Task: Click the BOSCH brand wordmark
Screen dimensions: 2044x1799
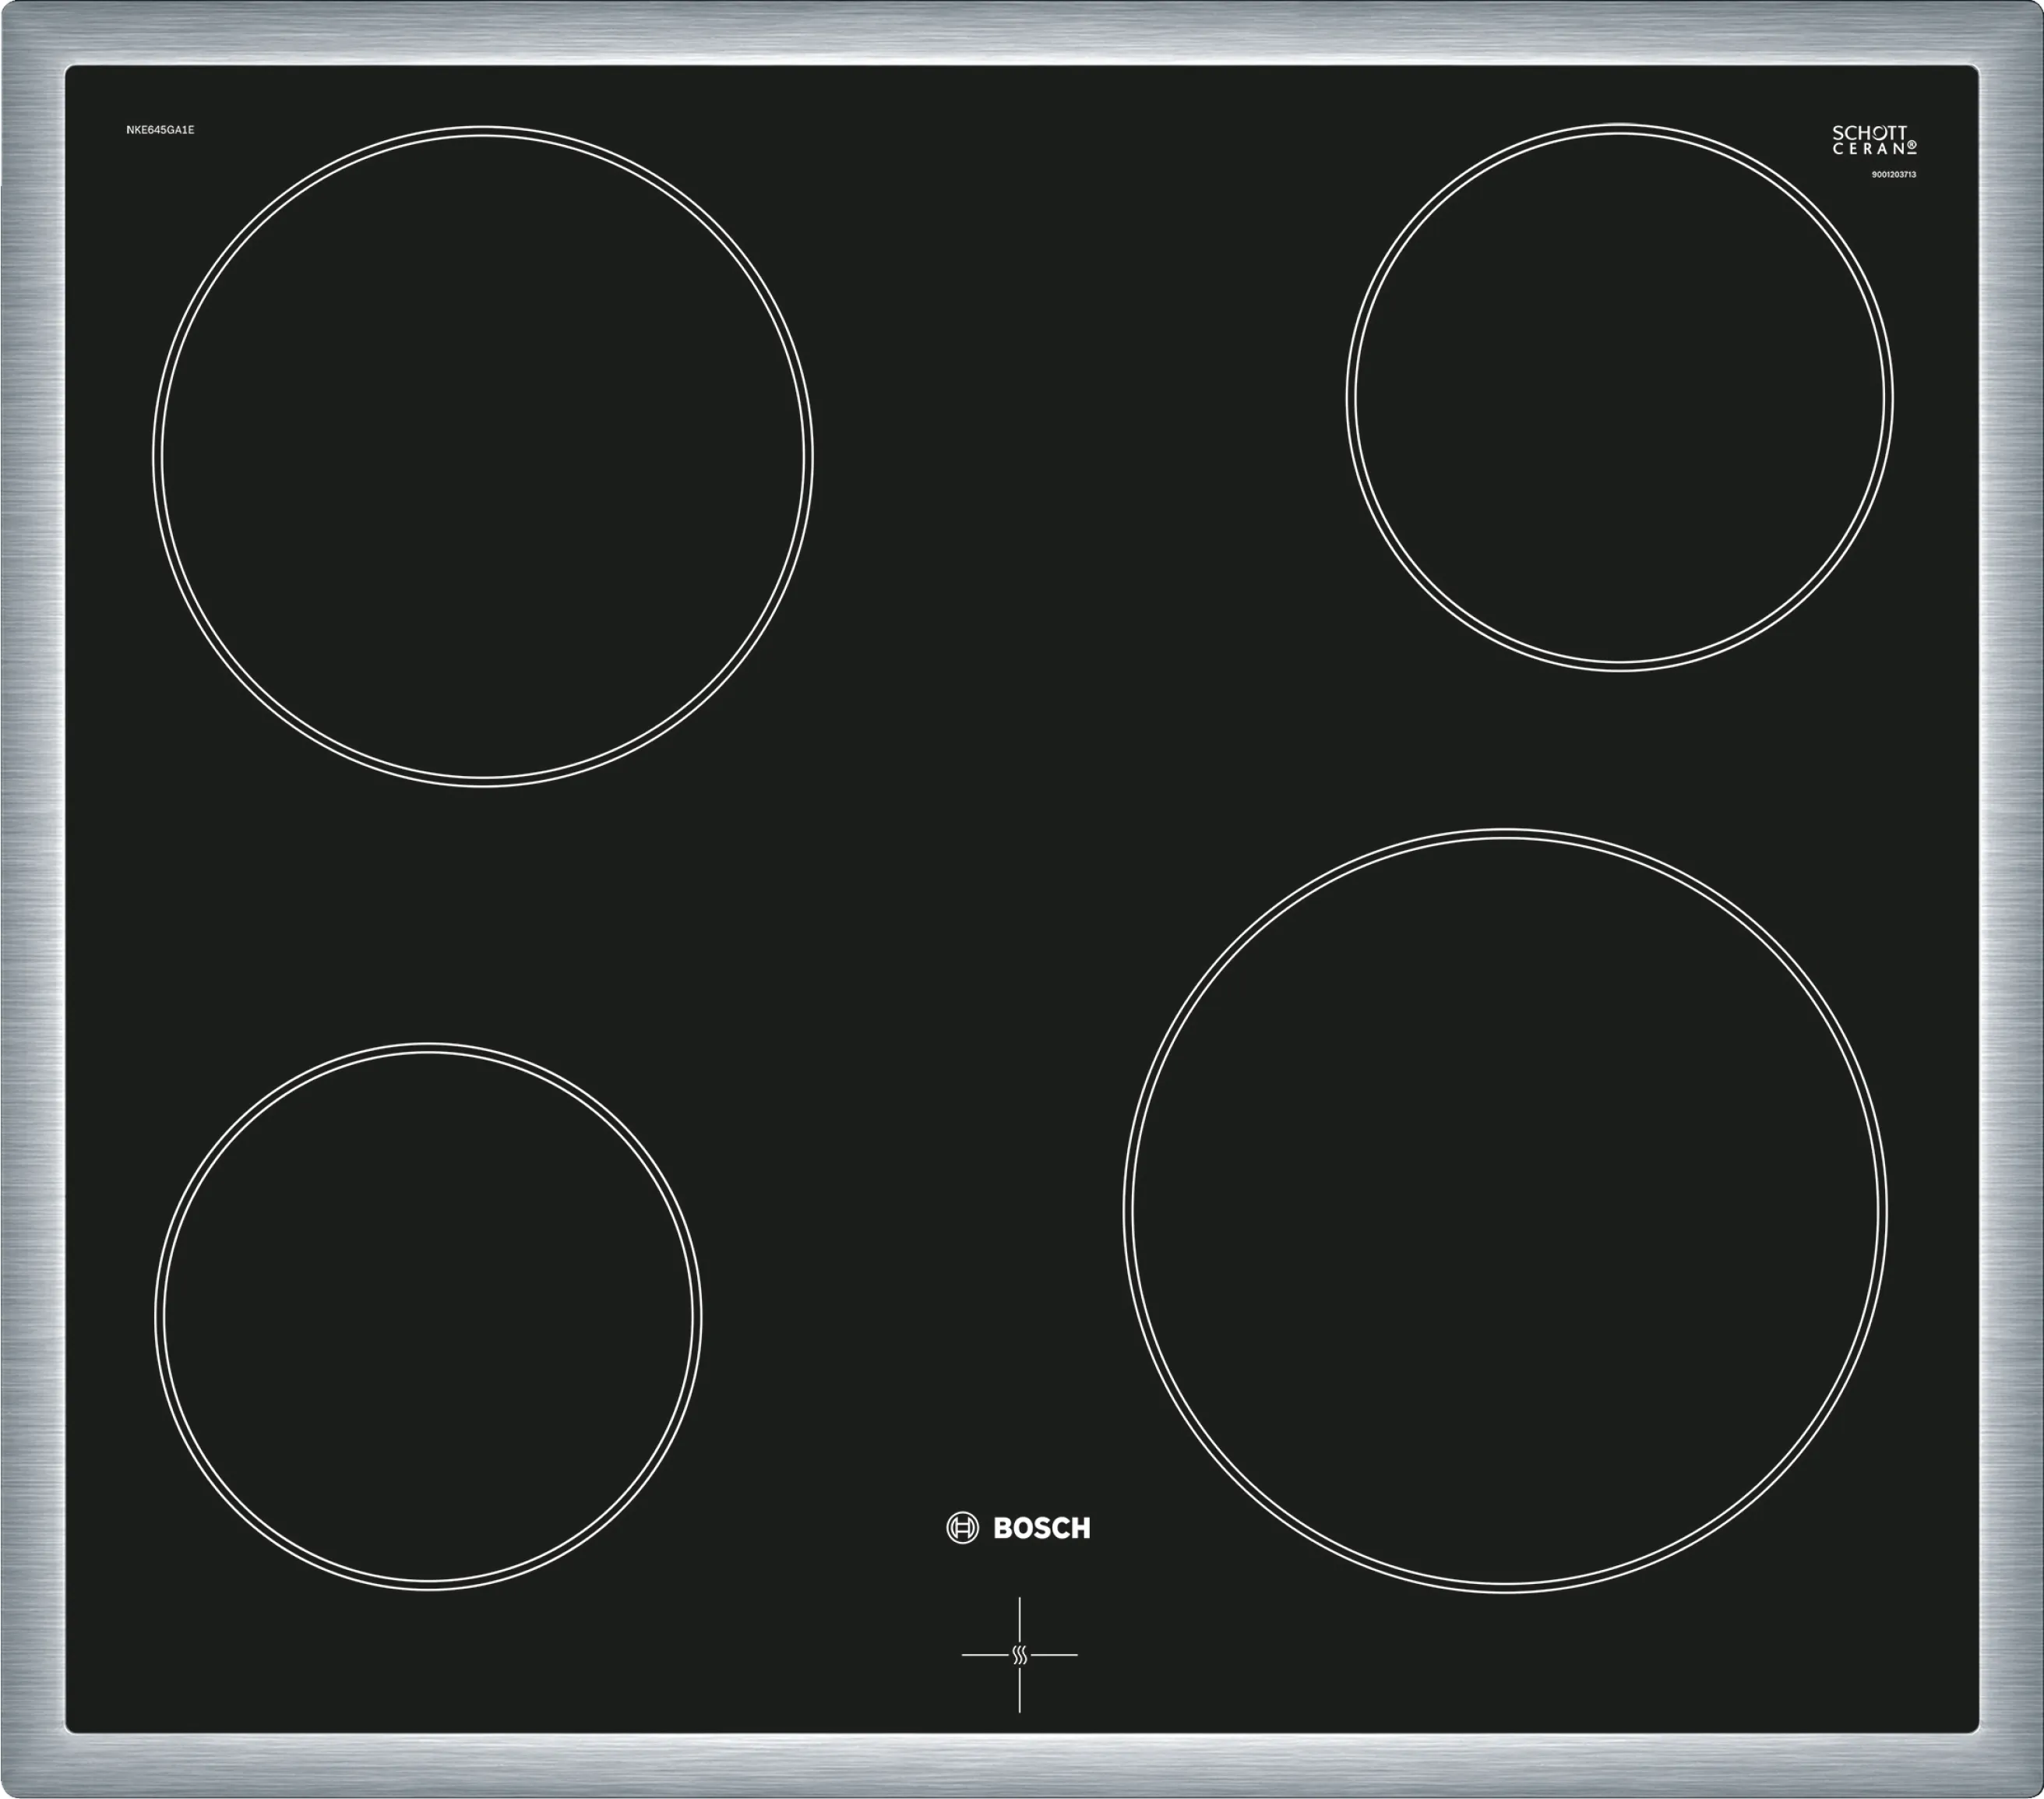Action: tap(1041, 1528)
